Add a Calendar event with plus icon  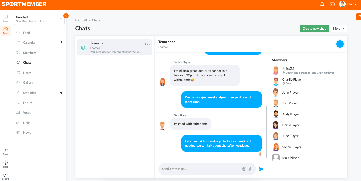click(61, 42)
